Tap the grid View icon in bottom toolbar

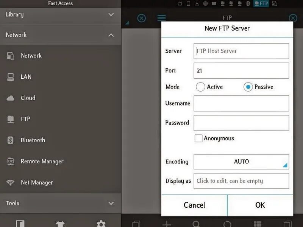coord(258,224)
